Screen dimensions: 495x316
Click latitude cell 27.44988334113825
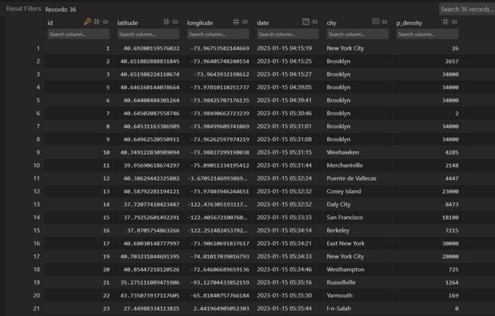152,309
